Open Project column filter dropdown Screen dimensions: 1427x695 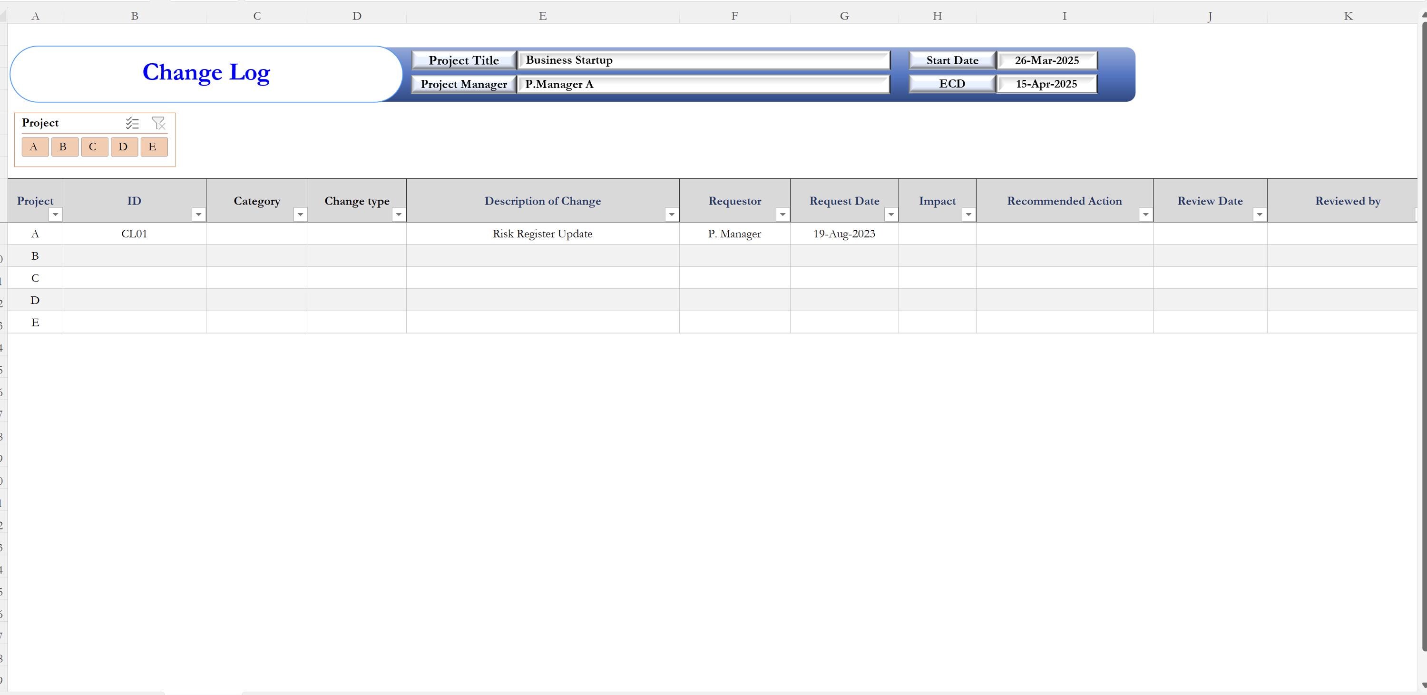(x=55, y=215)
